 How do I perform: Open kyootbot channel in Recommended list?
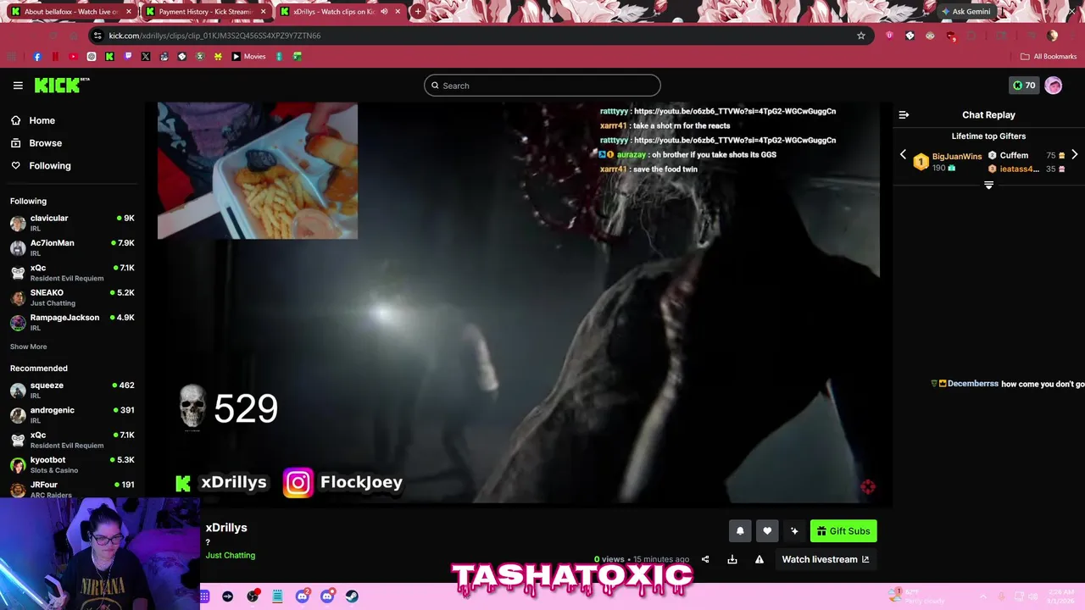click(x=72, y=464)
